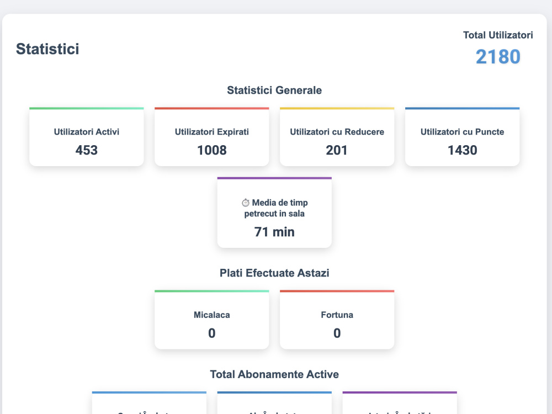Click the Total Abonamente Active heading

[274, 374]
